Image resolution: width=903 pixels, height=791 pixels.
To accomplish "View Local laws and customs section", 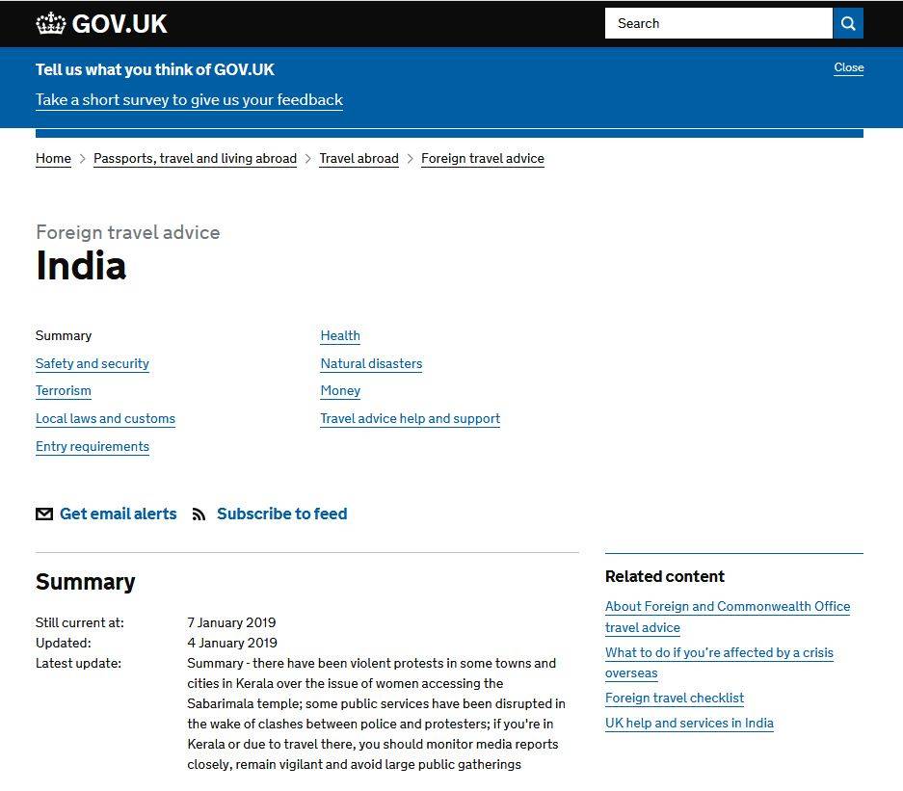I will coord(105,419).
